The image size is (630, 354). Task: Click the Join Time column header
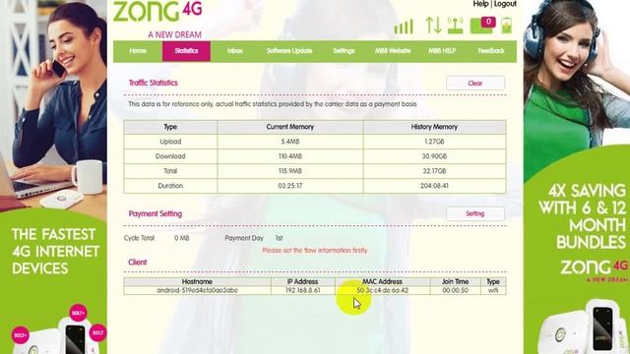455,282
